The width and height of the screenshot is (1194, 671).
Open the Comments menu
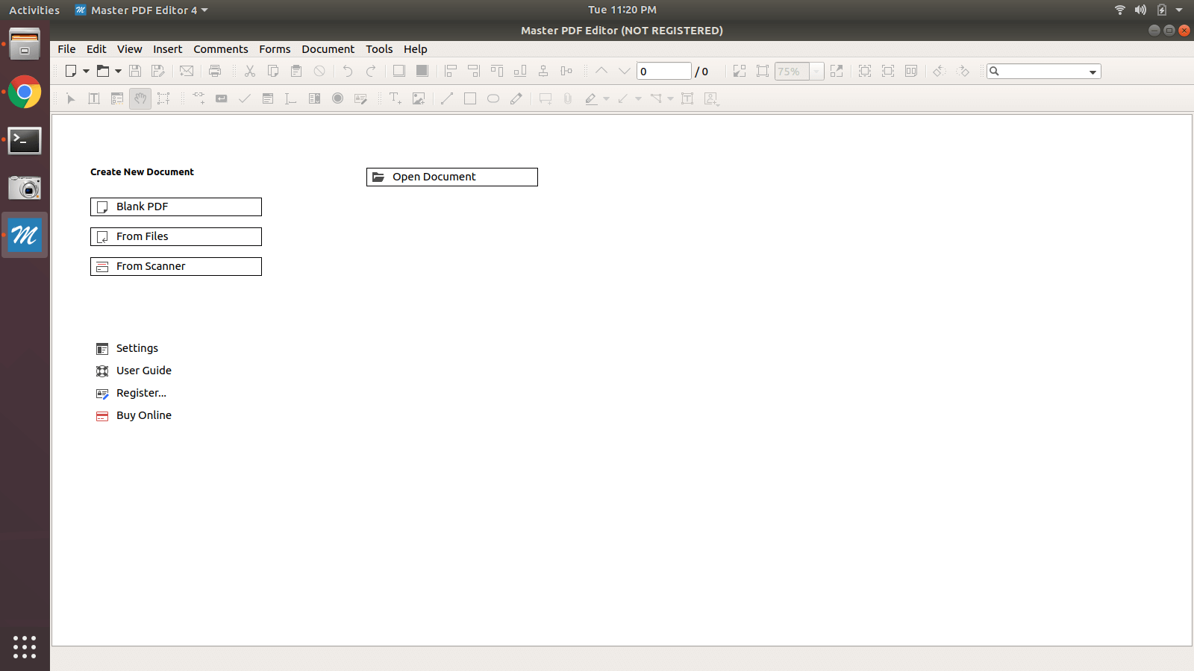pyautogui.click(x=220, y=49)
